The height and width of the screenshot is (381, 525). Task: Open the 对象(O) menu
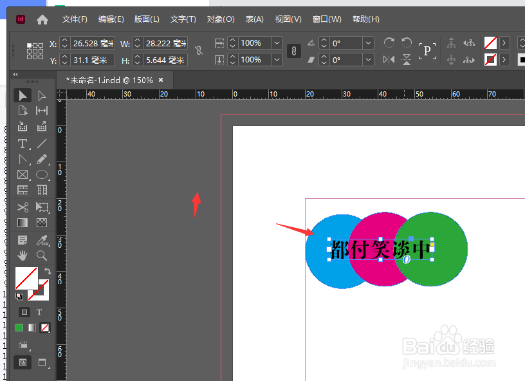click(221, 19)
